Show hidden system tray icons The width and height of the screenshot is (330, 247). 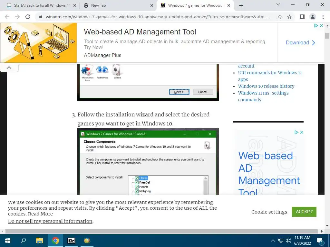273,241
